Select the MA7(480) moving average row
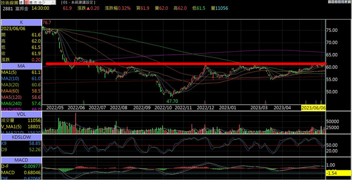 [22, 109]
